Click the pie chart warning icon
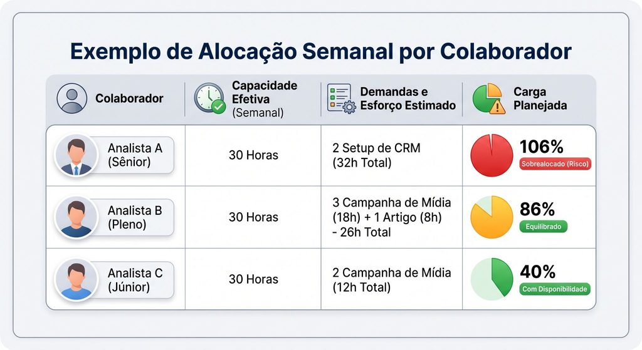Image resolution: width=642 pixels, height=350 pixels. click(489, 98)
